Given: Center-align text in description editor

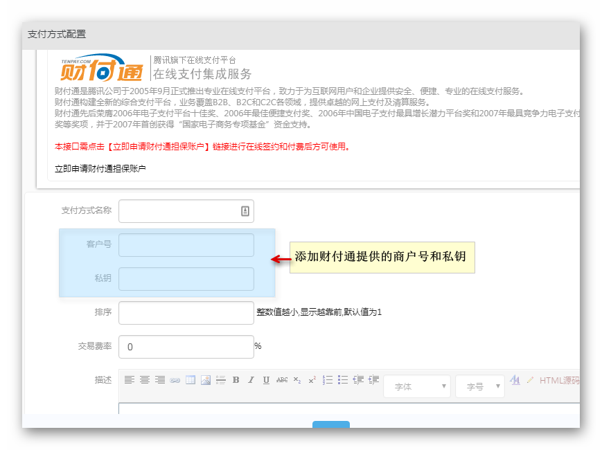Looking at the screenshot, I should coord(145,380).
